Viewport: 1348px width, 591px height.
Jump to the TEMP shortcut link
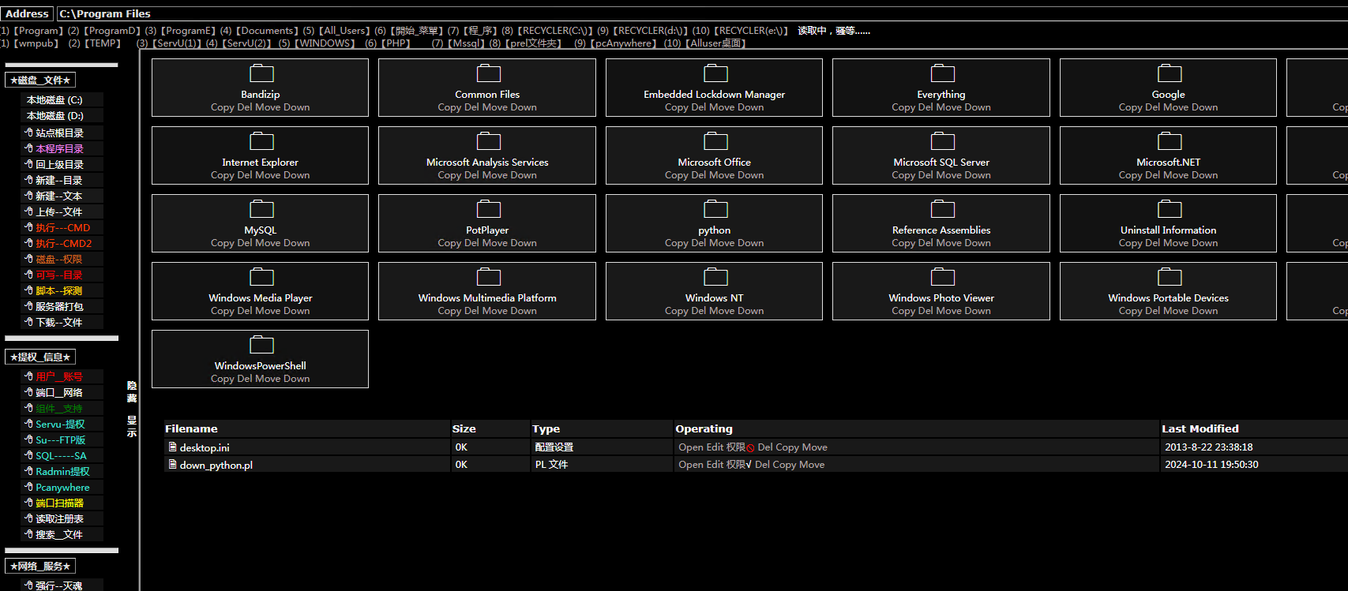[103, 43]
